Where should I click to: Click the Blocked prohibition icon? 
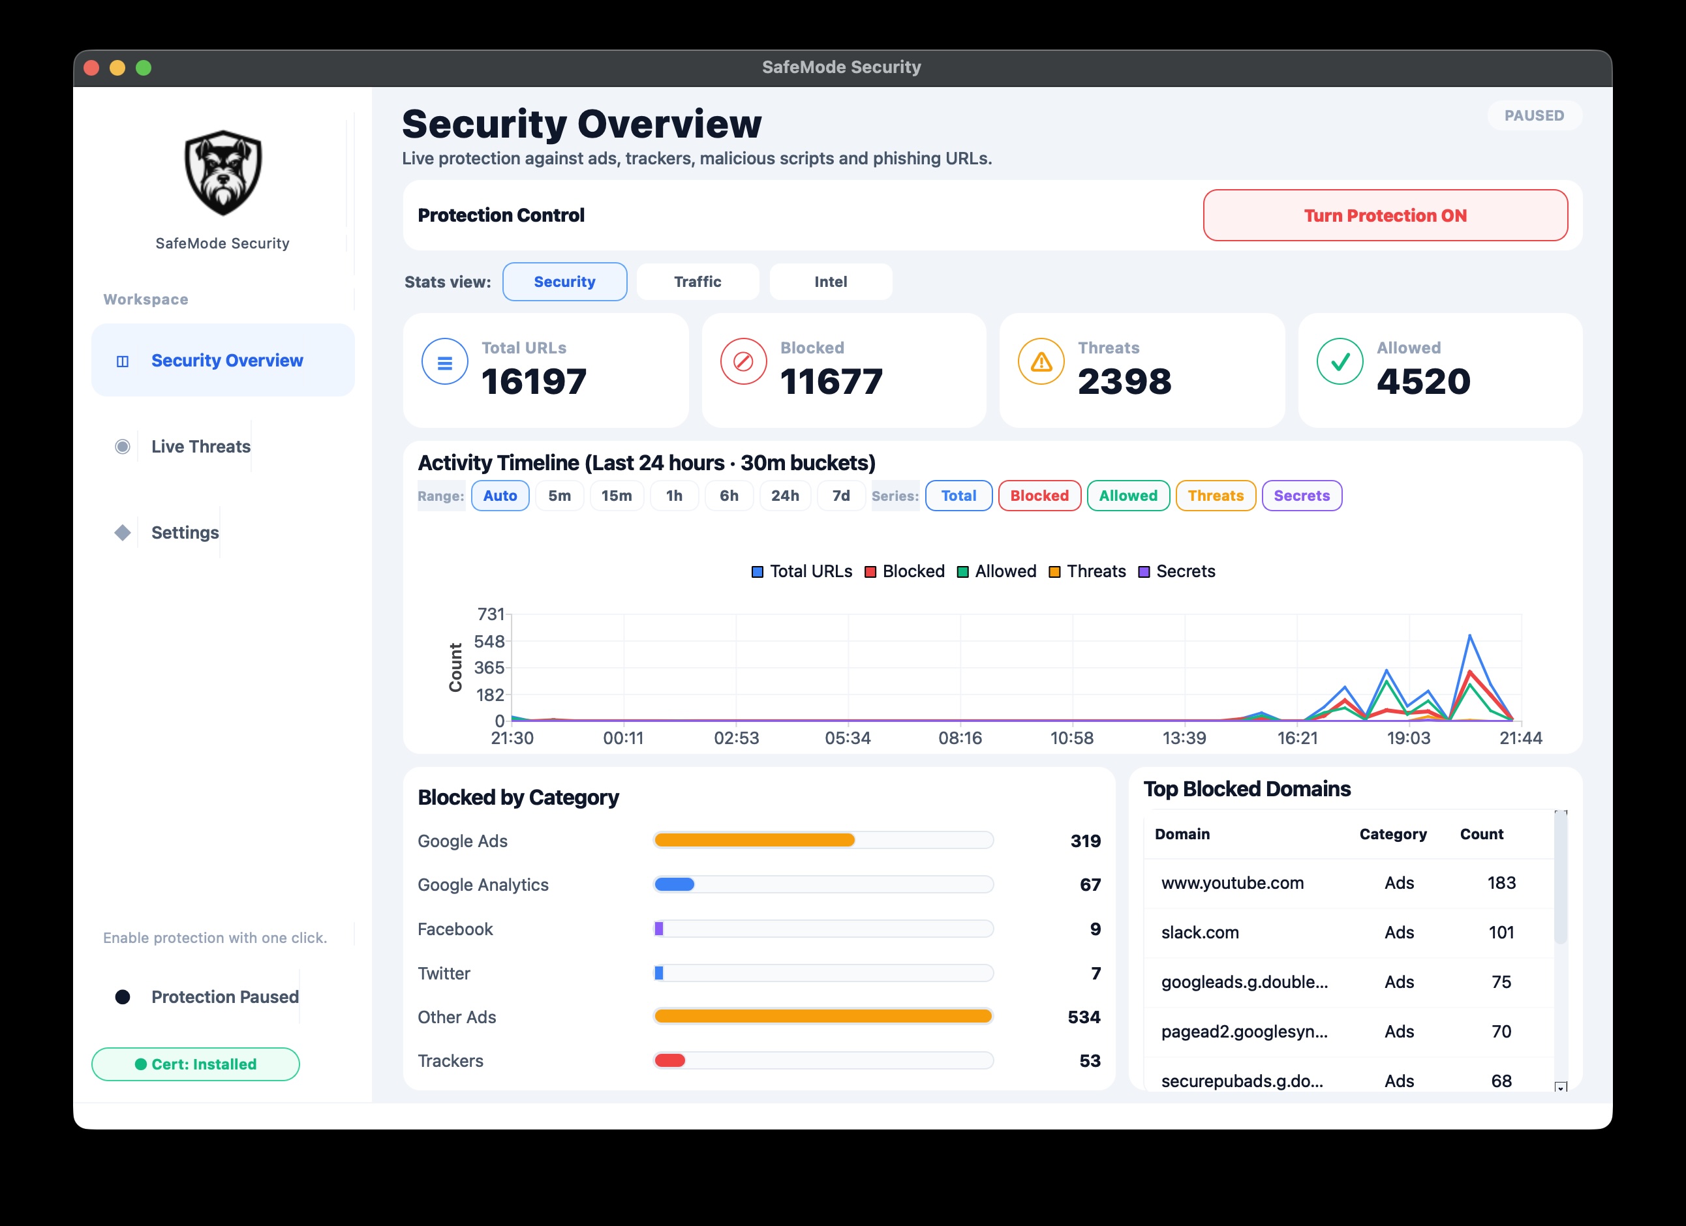[743, 362]
